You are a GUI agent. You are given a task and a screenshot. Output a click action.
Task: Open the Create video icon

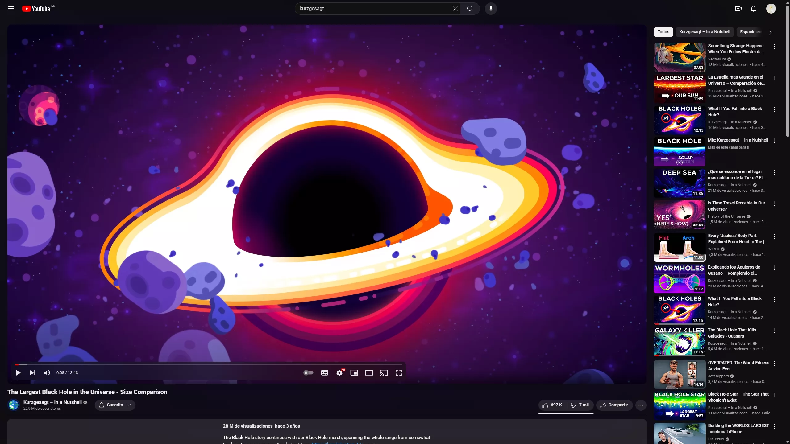(x=738, y=9)
